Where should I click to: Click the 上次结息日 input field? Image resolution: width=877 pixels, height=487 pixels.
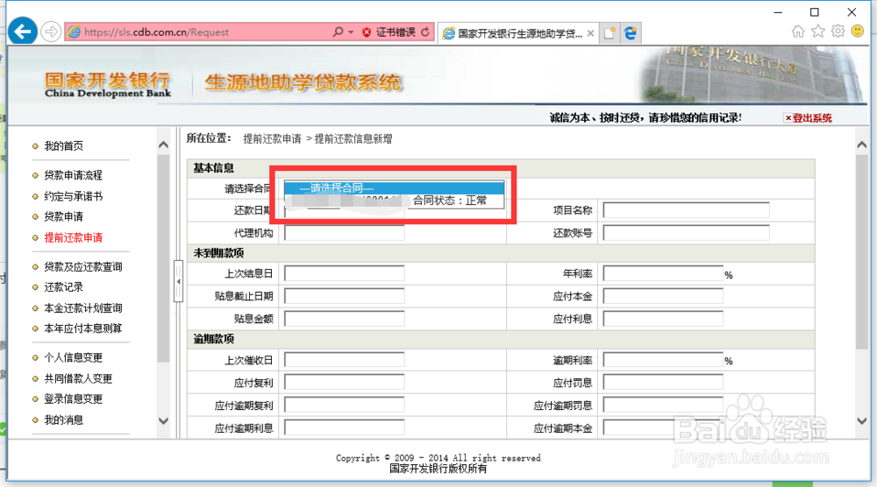[345, 273]
